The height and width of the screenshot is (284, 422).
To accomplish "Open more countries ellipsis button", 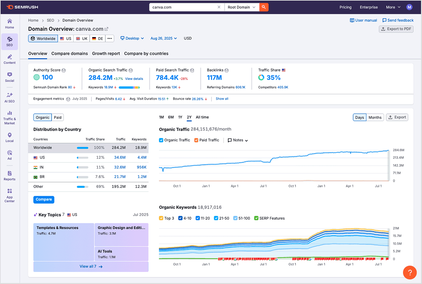I will click(x=110, y=38).
